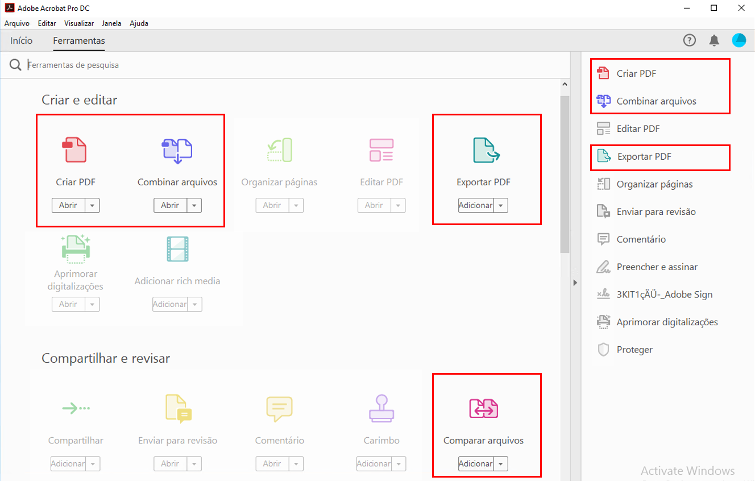
Task: Open Organizar páginas shortcut icon in right pane
Action: point(603,184)
